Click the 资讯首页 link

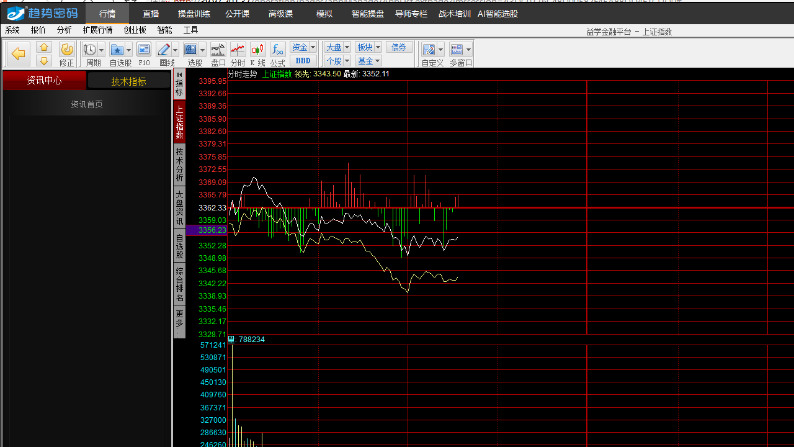pos(87,104)
